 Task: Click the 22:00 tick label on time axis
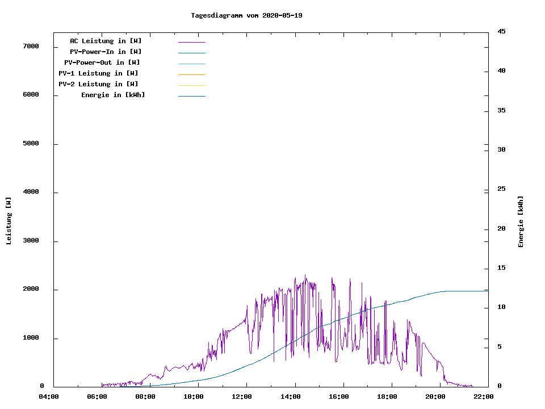coord(484,397)
